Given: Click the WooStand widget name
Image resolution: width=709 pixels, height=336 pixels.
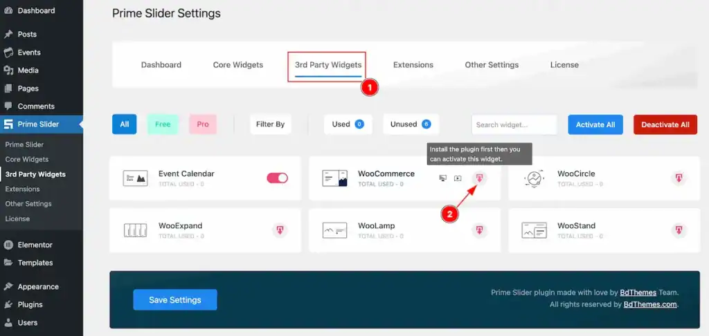Looking at the screenshot, I should pos(576,226).
